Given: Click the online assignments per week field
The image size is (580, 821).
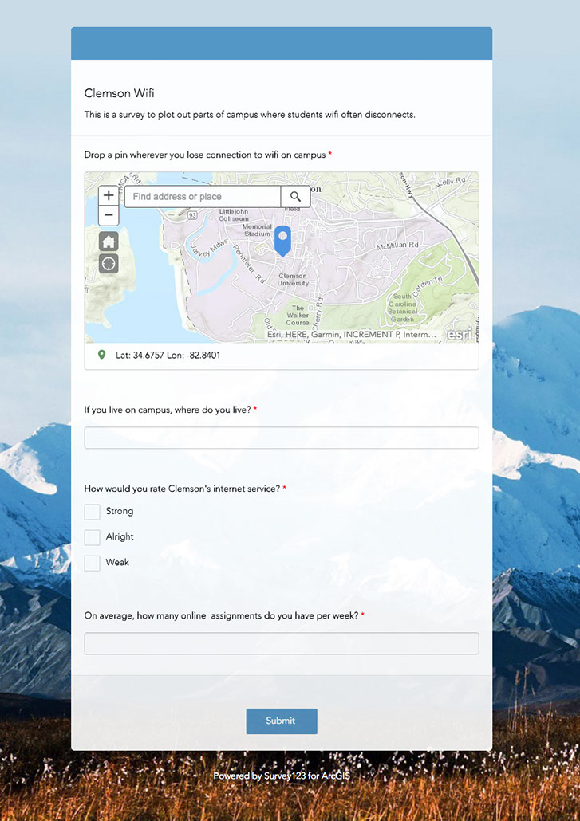Looking at the screenshot, I should pyautogui.click(x=282, y=643).
